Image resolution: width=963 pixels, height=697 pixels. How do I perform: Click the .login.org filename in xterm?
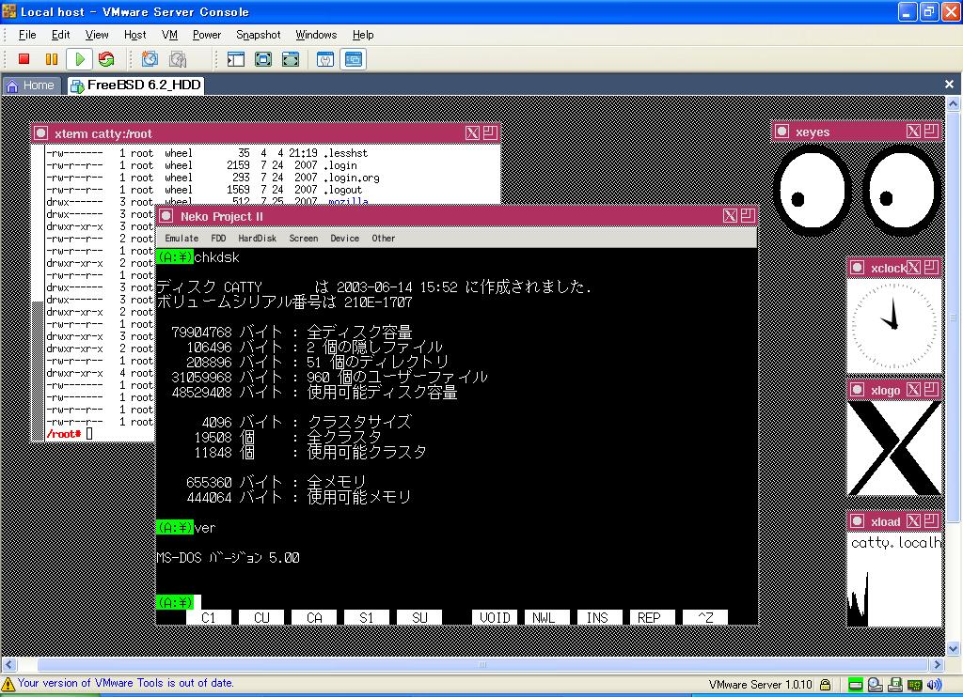(x=352, y=178)
